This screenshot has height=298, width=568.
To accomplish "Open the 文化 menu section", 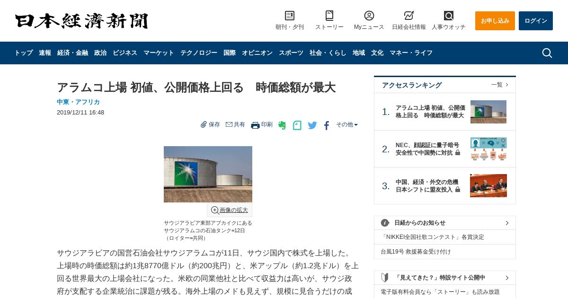I will pyautogui.click(x=377, y=53).
